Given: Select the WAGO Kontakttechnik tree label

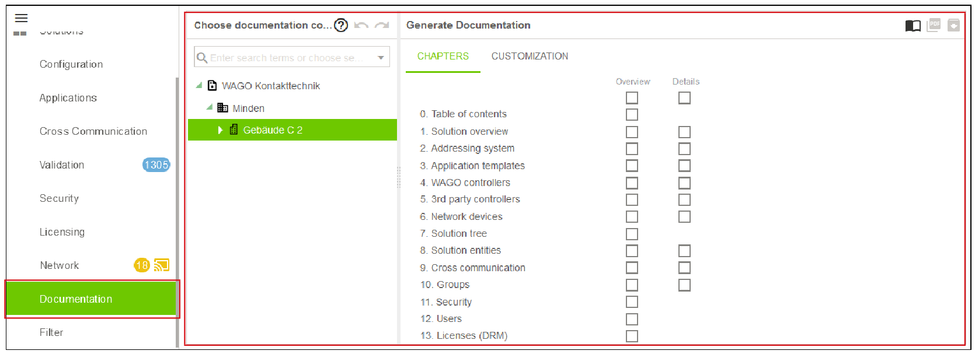Looking at the screenshot, I should [271, 86].
